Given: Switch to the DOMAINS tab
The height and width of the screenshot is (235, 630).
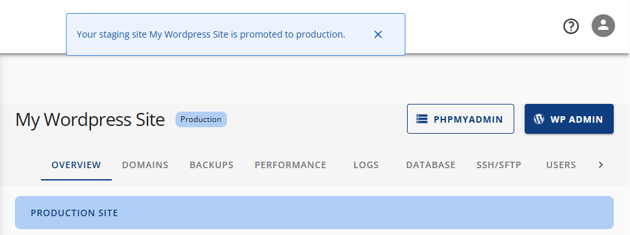Looking at the screenshot, I should [x=145, y=165].
